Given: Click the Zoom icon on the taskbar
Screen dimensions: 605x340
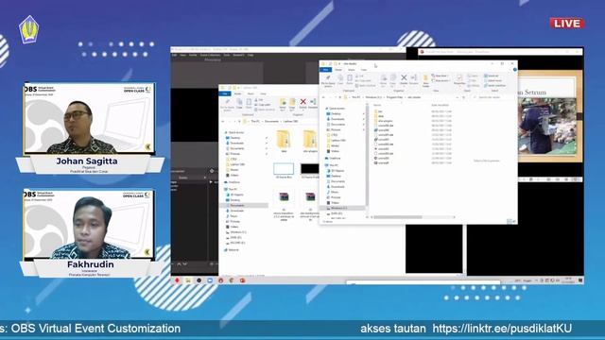Looking at the screenshot, I should coord(210,280).
